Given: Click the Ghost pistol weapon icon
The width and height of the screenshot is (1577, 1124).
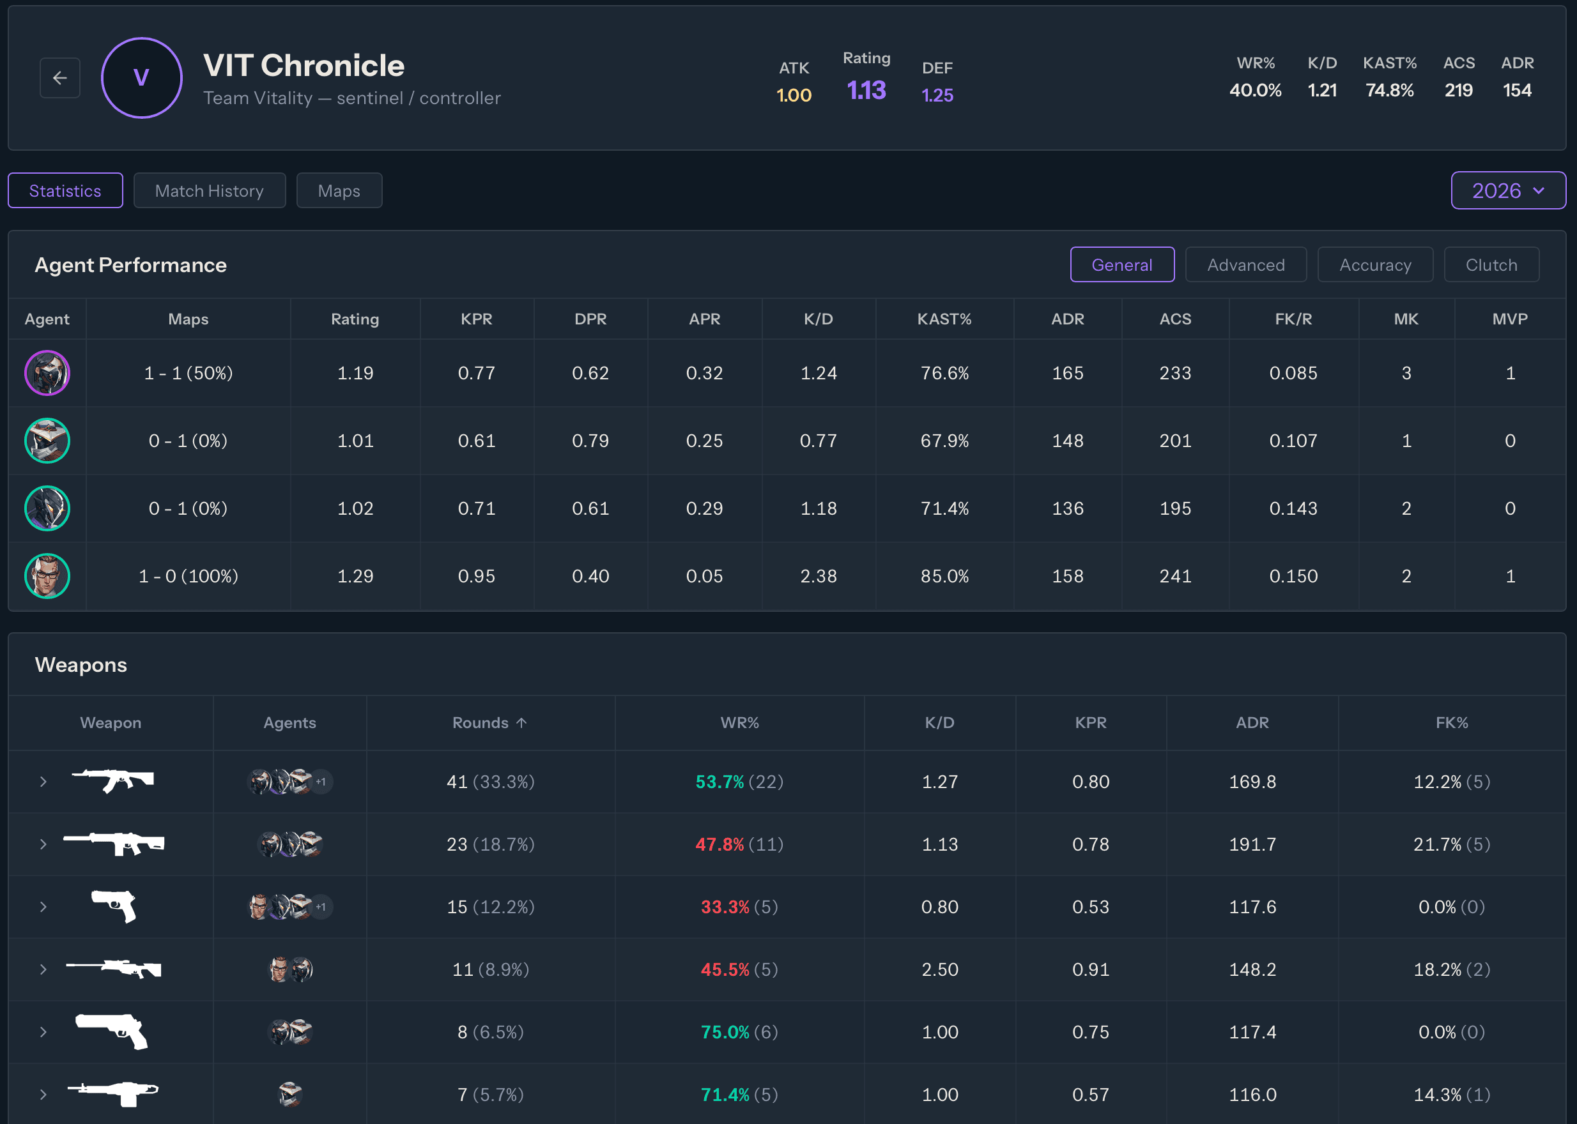Looking at the screenshot, I should [x=114, y=907].
